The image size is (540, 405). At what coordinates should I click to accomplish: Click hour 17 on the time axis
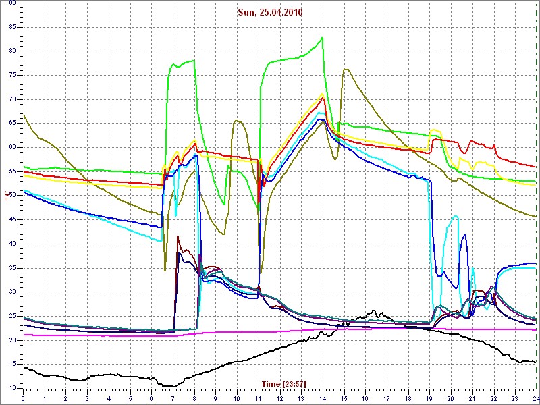[x=386, y=398]
